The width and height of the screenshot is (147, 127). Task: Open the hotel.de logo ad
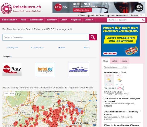click(x=45, y=69)
